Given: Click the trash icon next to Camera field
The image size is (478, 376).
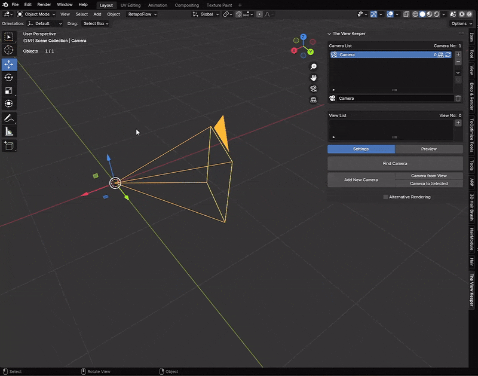Looking at the screenshot, I should pyautogui.click(x=458, y=98).
